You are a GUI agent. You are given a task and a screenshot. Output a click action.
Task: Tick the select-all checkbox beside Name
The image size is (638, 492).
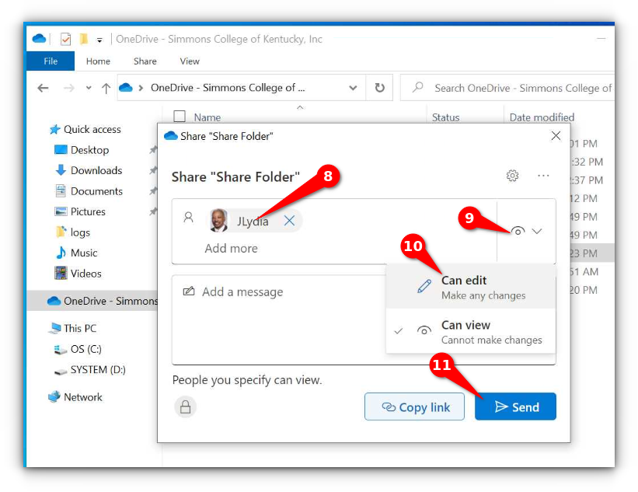[180, 117]
